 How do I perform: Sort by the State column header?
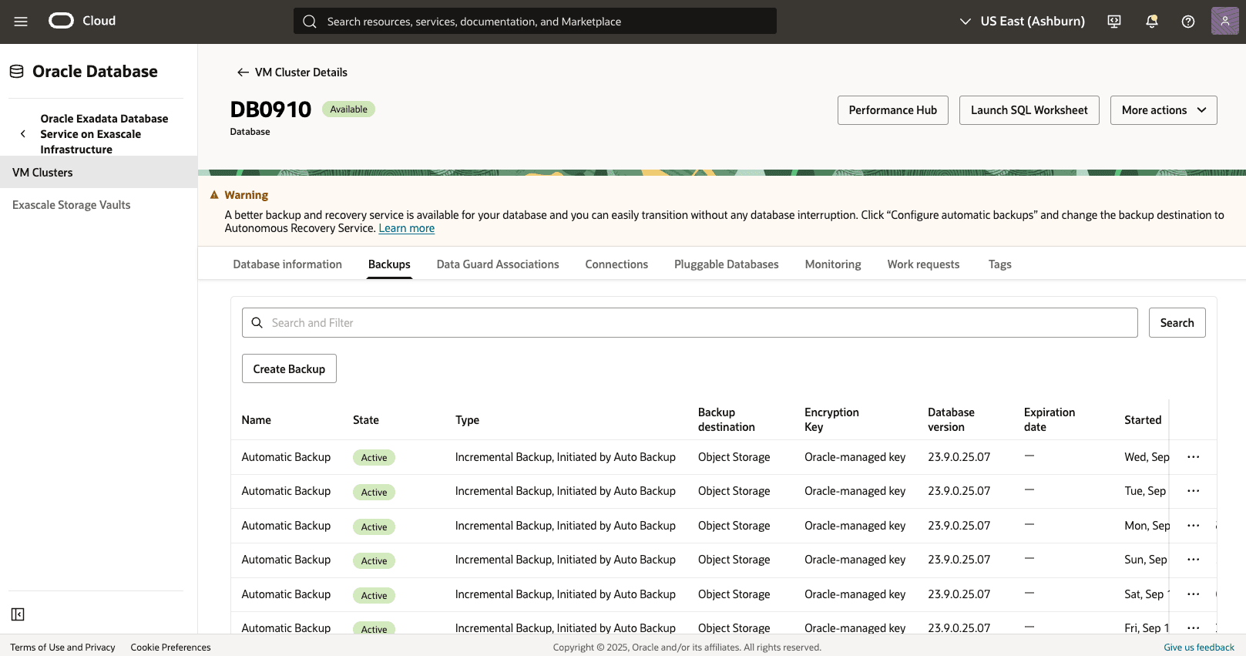point(366,420)
